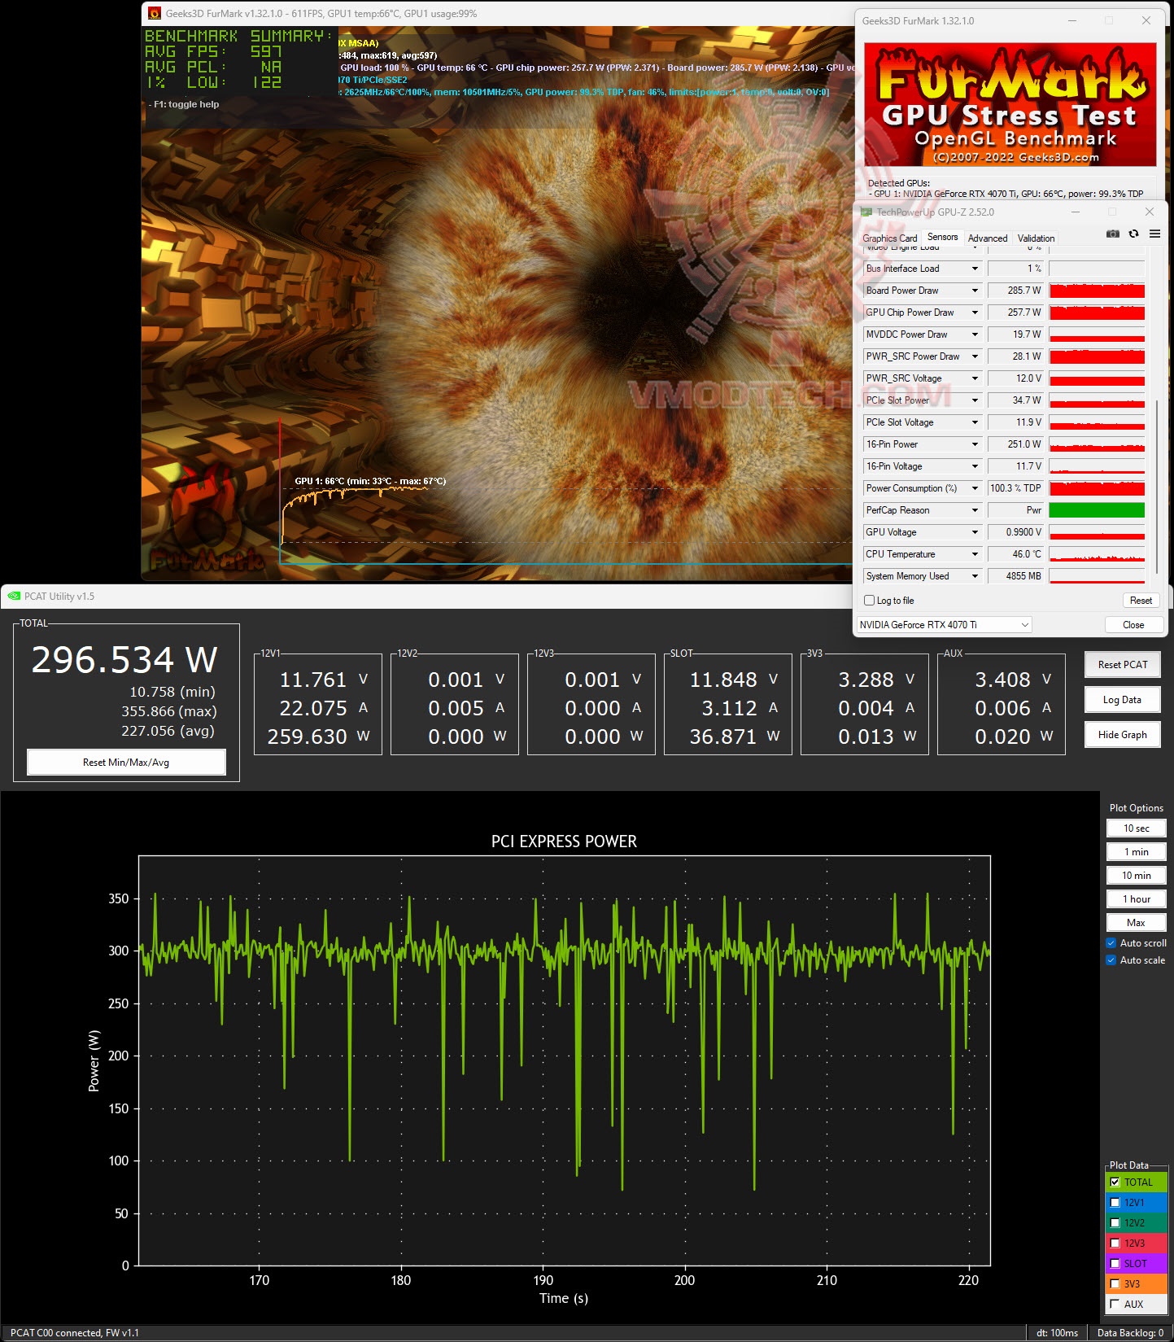Set plot range to 10 min
Screen dimensions: 1174x1342
[x=1137, y=876]
